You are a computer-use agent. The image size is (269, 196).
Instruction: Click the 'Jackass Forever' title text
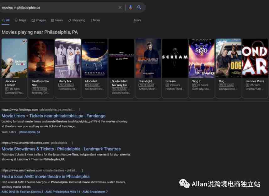(10, 83)
